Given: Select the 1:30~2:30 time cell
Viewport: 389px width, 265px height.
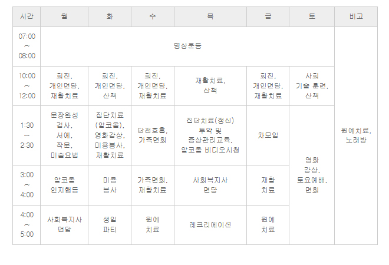Looking at the screenshot, I should point(27,135).
